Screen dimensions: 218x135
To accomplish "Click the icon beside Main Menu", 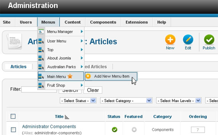I will [41, 76].
